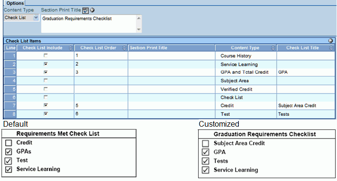Screen dimensions: 337x181
Task: Click the spell check icon beside Section Print Title
Action: click(x=85, y=10)
